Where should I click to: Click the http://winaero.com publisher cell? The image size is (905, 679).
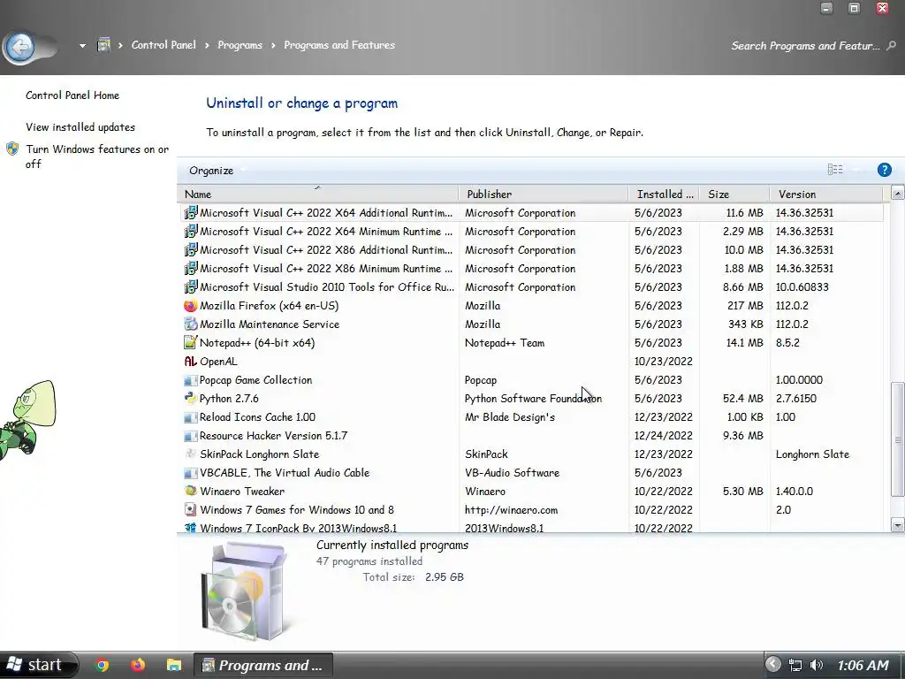[x=511, y=510]
